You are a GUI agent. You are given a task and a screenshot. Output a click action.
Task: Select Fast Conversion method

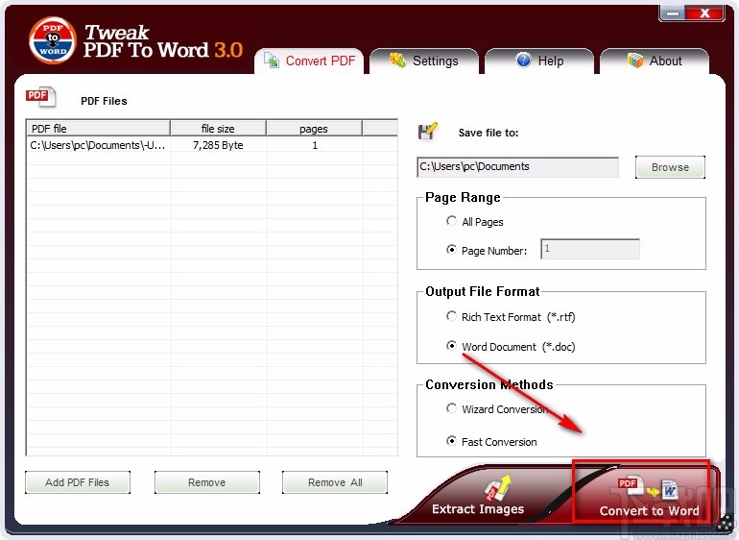tap(451, 441)
